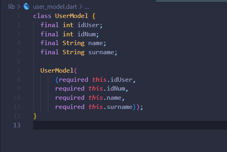
Task: Click 'this.idNum' parameter on line 9
Action: [107, 89]
